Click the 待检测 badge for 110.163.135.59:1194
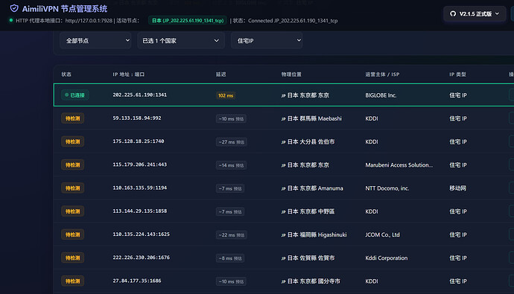 (x=72, y=188)
